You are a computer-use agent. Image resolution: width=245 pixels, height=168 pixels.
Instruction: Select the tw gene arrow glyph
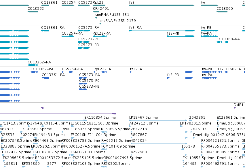point(210,5)
